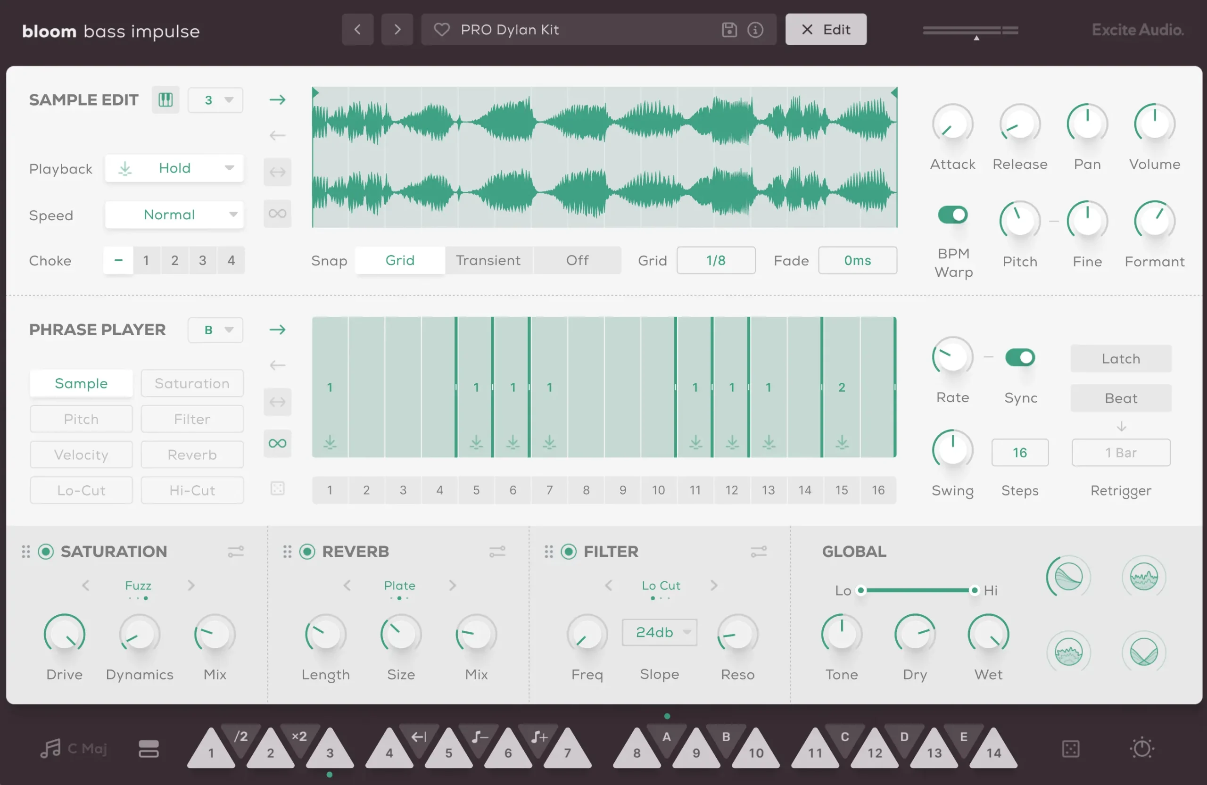Click the save preset floppy icon
Screen dimensions: 1207x785
729,30
